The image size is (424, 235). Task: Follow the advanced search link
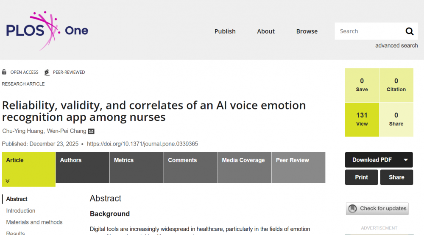(396, 45)
